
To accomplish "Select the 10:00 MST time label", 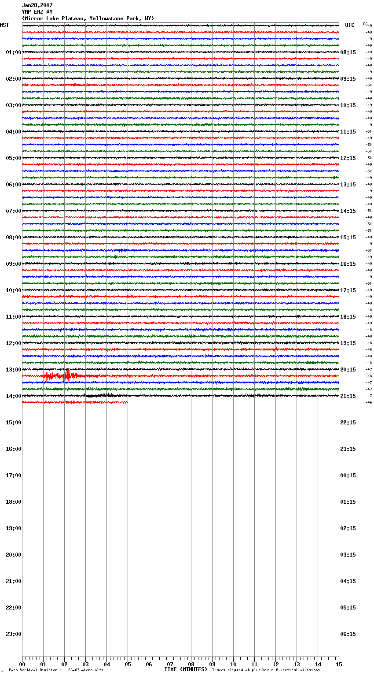I will pos(13,290).
